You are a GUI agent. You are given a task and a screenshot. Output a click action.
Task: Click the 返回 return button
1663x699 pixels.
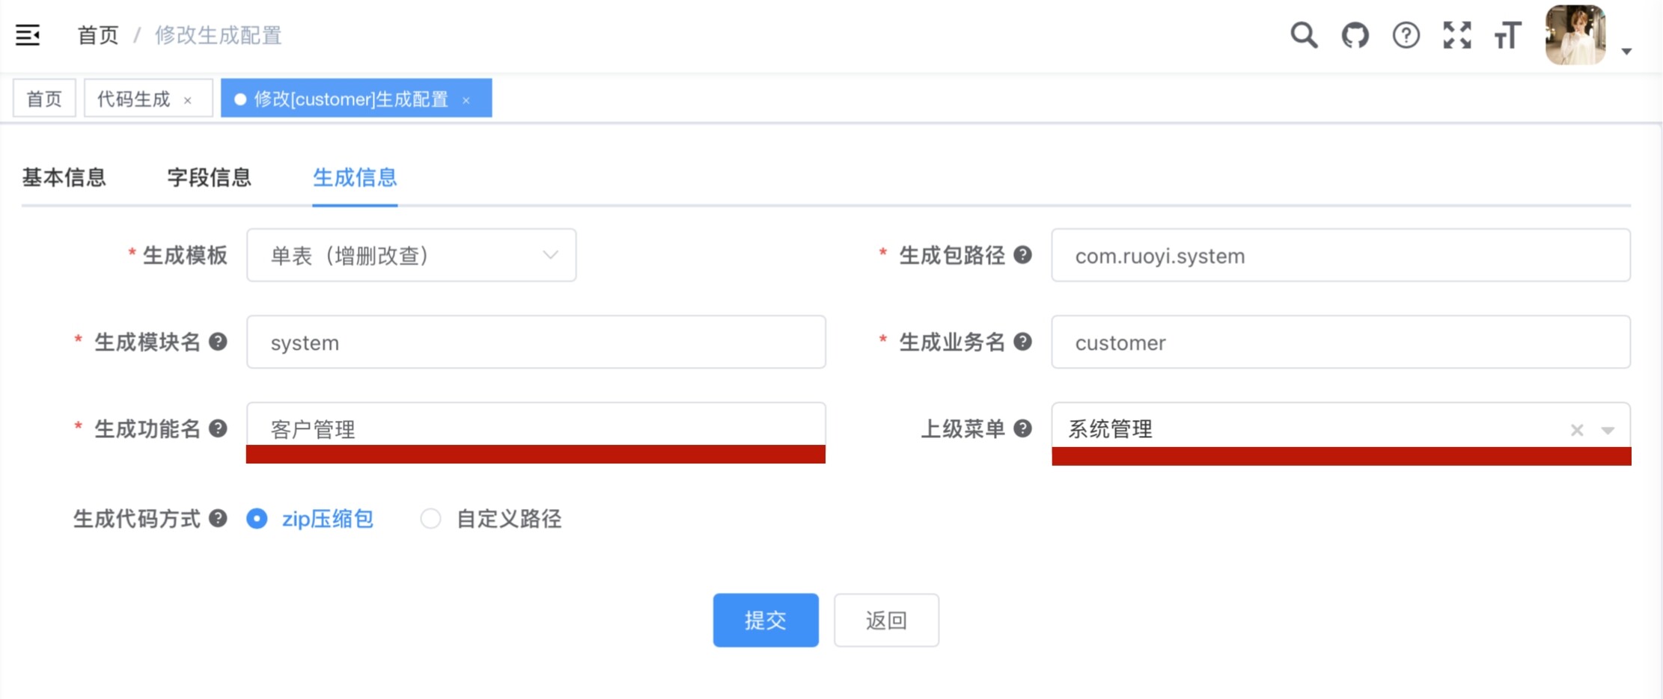[x=886, y=619]
